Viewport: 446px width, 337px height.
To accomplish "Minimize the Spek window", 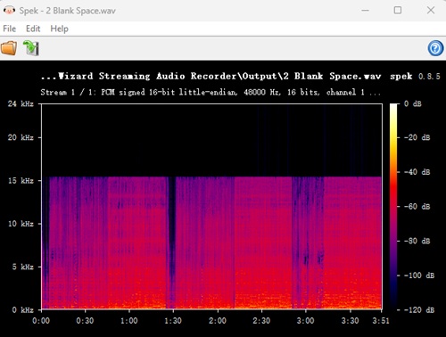I will point(365,11).
